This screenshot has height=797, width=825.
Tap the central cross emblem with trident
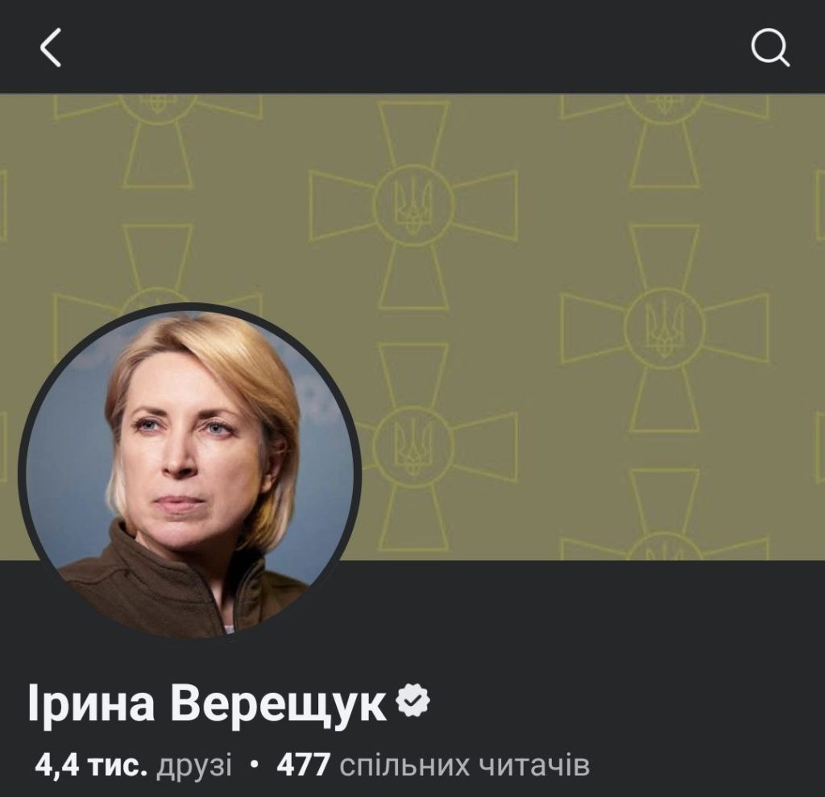tap(413, 205)
